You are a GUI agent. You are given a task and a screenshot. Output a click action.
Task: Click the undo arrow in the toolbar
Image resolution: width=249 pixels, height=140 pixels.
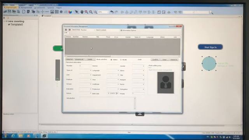[112, 12]
